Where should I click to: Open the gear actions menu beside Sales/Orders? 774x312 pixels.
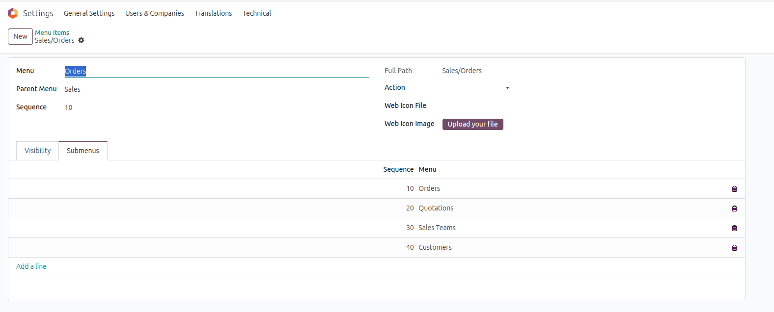82,40
